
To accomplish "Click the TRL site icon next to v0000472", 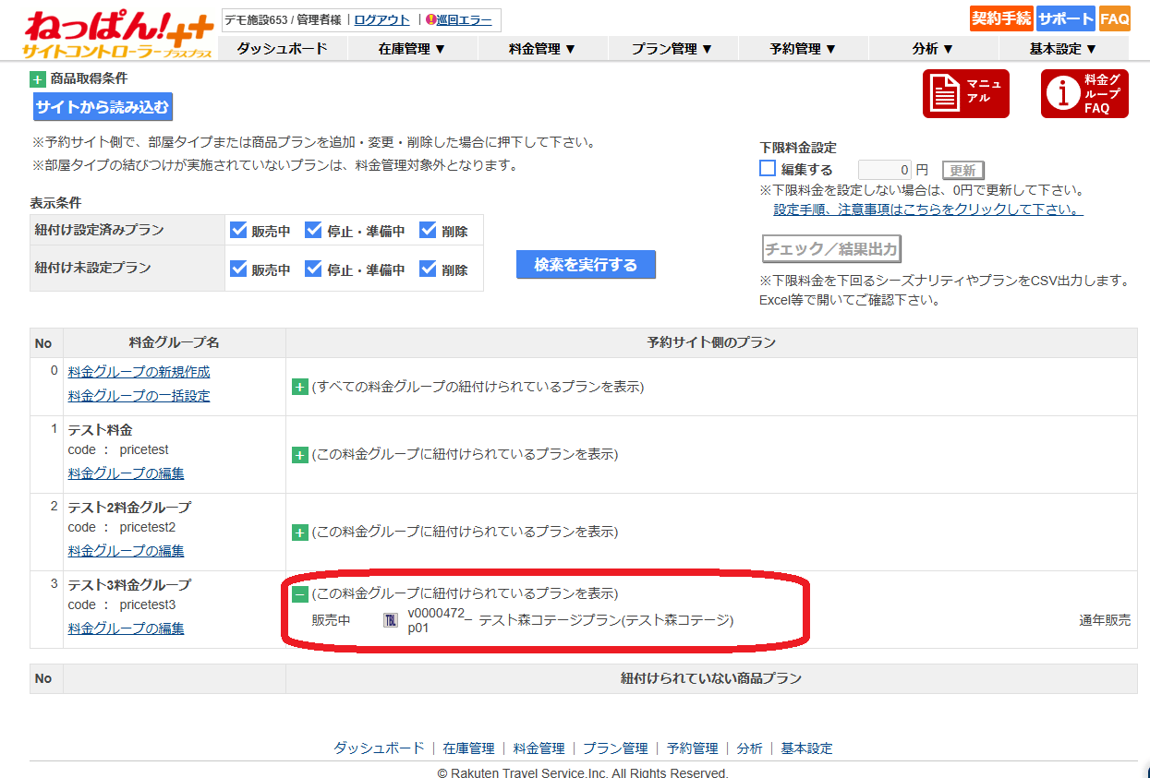I will click(391, 620).
